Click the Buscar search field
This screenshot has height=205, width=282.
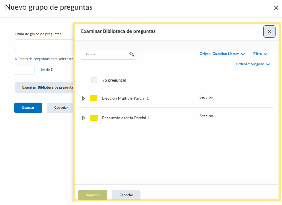point(106,54)
